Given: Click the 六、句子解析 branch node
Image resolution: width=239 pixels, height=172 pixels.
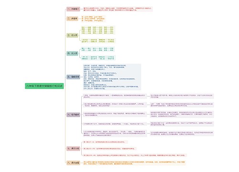Looking at the screenshot, I should (x=73, y=115).
